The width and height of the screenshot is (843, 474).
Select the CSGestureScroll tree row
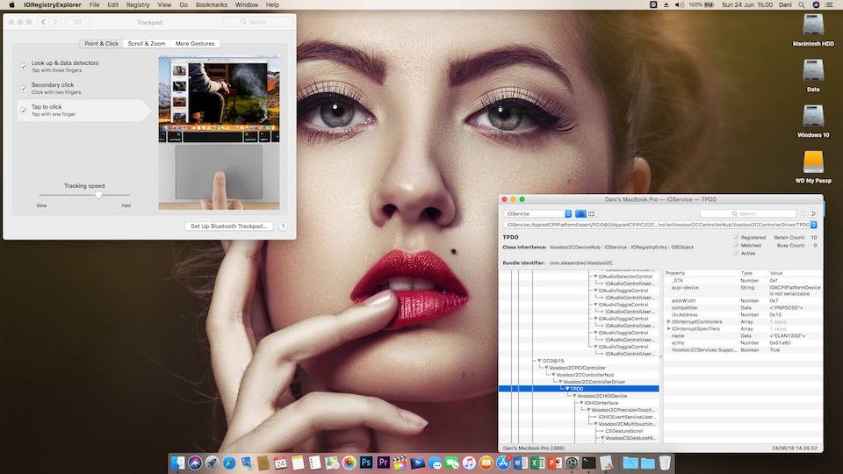point(623,431)
